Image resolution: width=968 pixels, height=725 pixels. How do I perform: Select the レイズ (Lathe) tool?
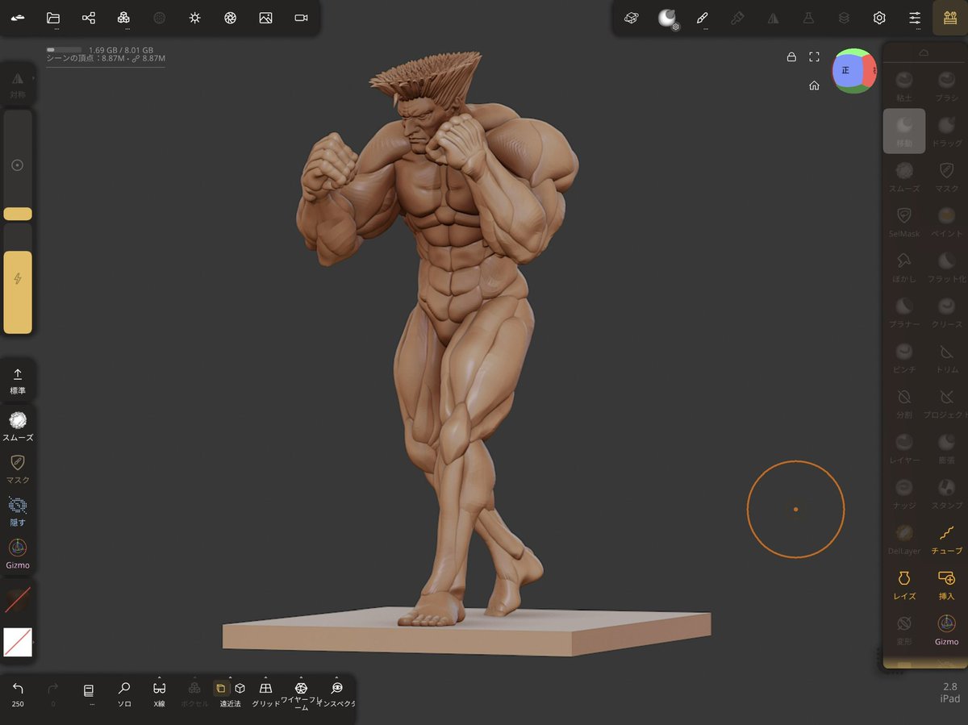904,584
